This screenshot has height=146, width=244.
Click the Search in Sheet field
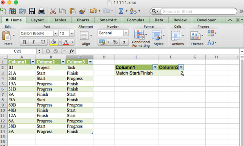pyautogui.click(x=199, y=11)
